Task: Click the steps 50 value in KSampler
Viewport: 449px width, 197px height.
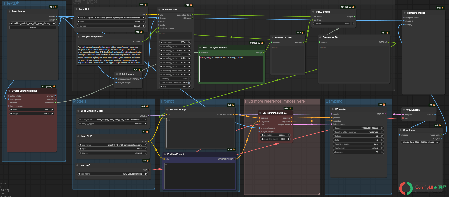Action: point(359,136)
